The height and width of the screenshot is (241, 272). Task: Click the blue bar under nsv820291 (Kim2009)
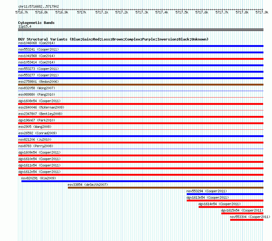142,181
